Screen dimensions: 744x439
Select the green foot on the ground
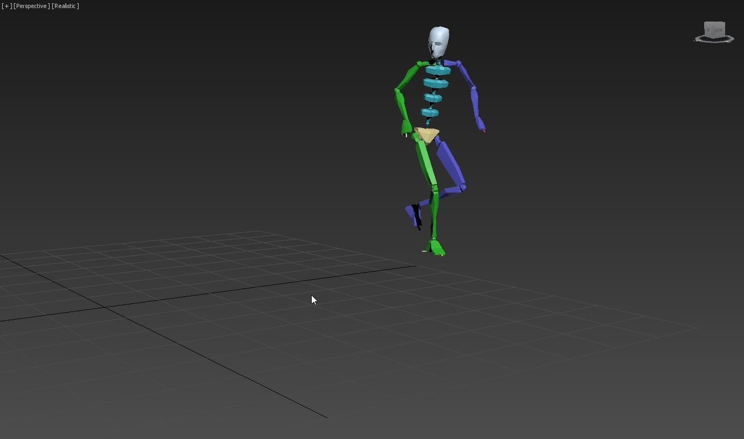pyautogui.click(x=435, y=248)
